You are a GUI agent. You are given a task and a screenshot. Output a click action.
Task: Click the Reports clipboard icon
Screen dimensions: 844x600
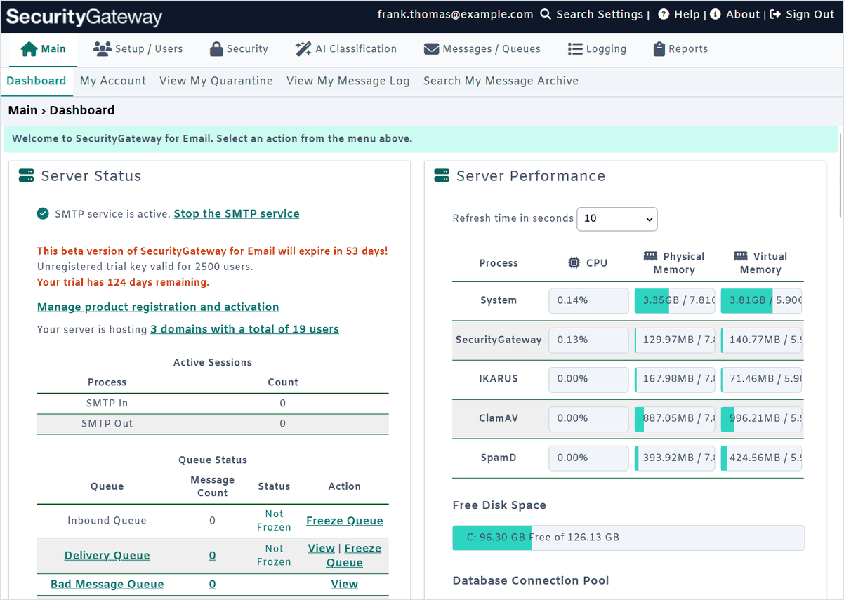(x=659, y=49)
